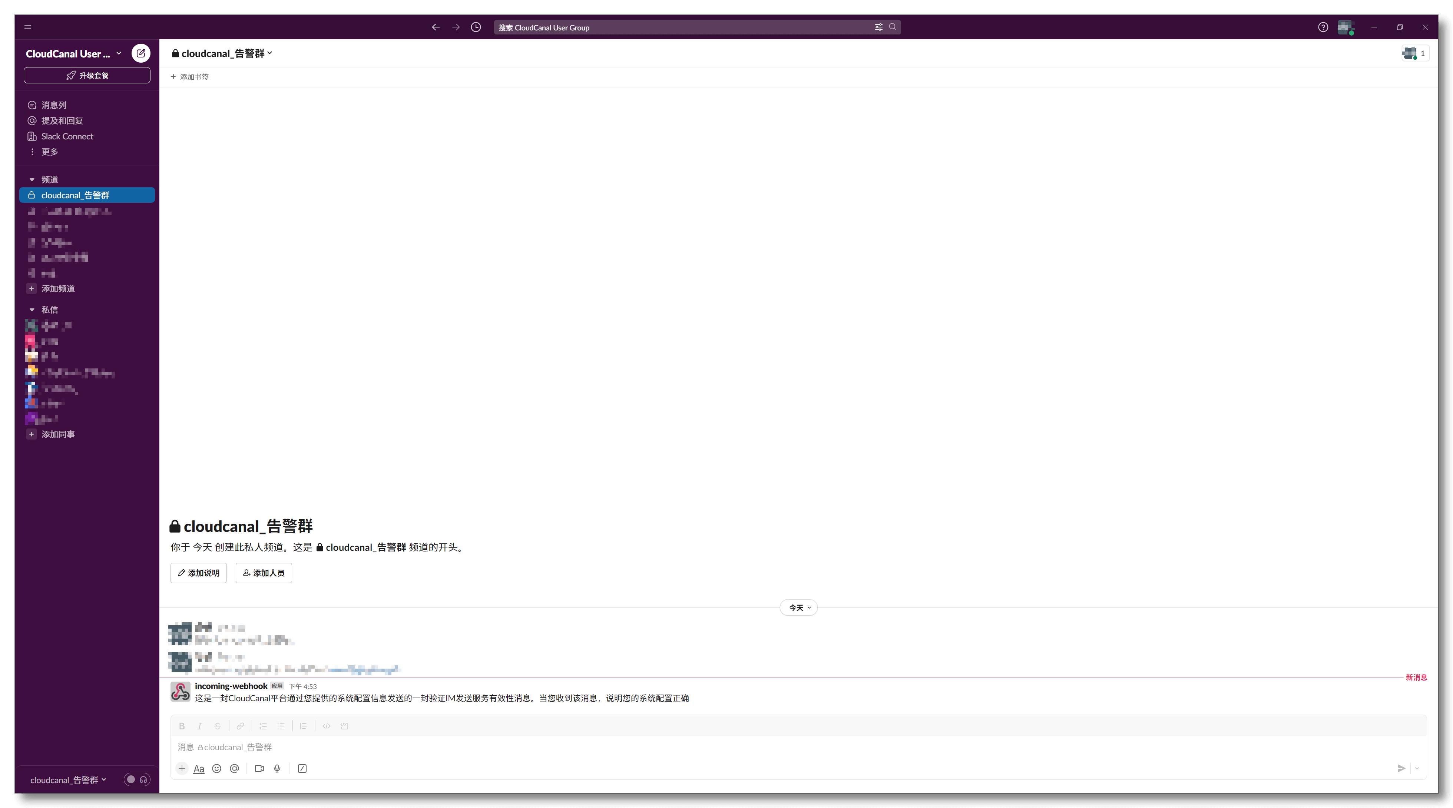Open the hamburger menu in the title bar
The image size is (1453, 808).
[x=28, y=27]
